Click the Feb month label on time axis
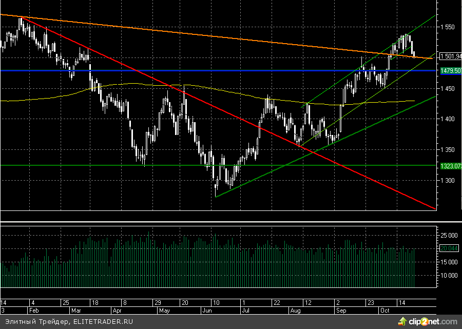The width and height of the screenshot is (462, 329). pyautogui.click(x=33, y=311)
